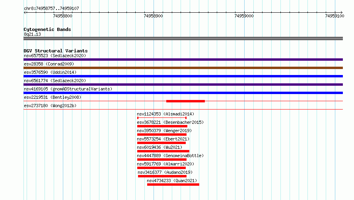
Task: Open nsv4169105 (gnomADStructuralVariants) label
Action: click(68, 89)
